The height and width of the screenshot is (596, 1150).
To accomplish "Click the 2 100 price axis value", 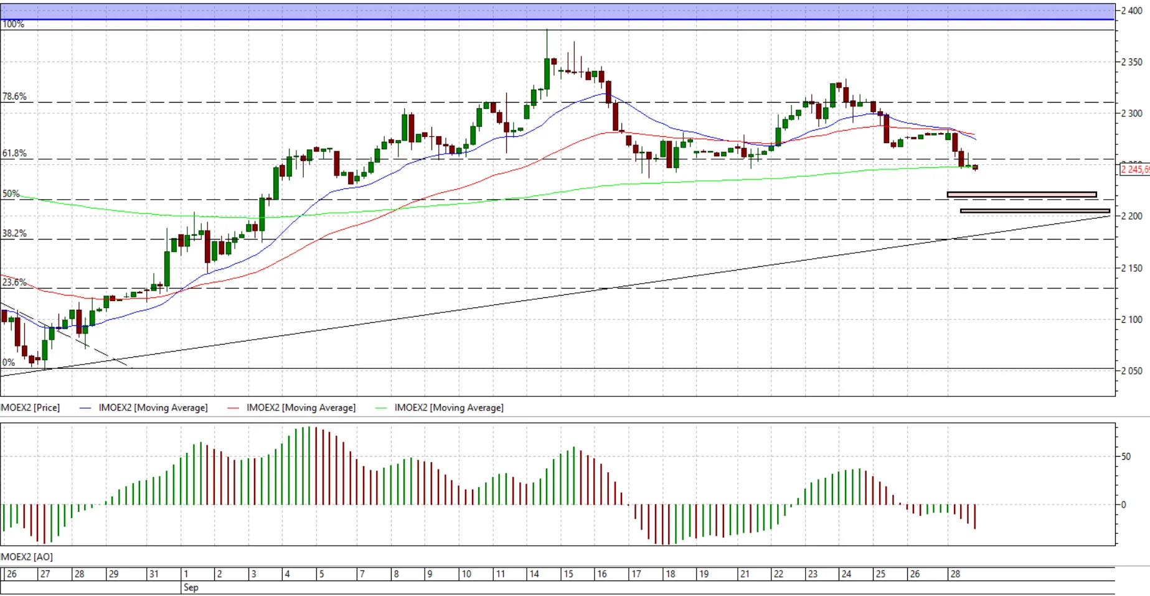I will click(x=1132, y=320).
